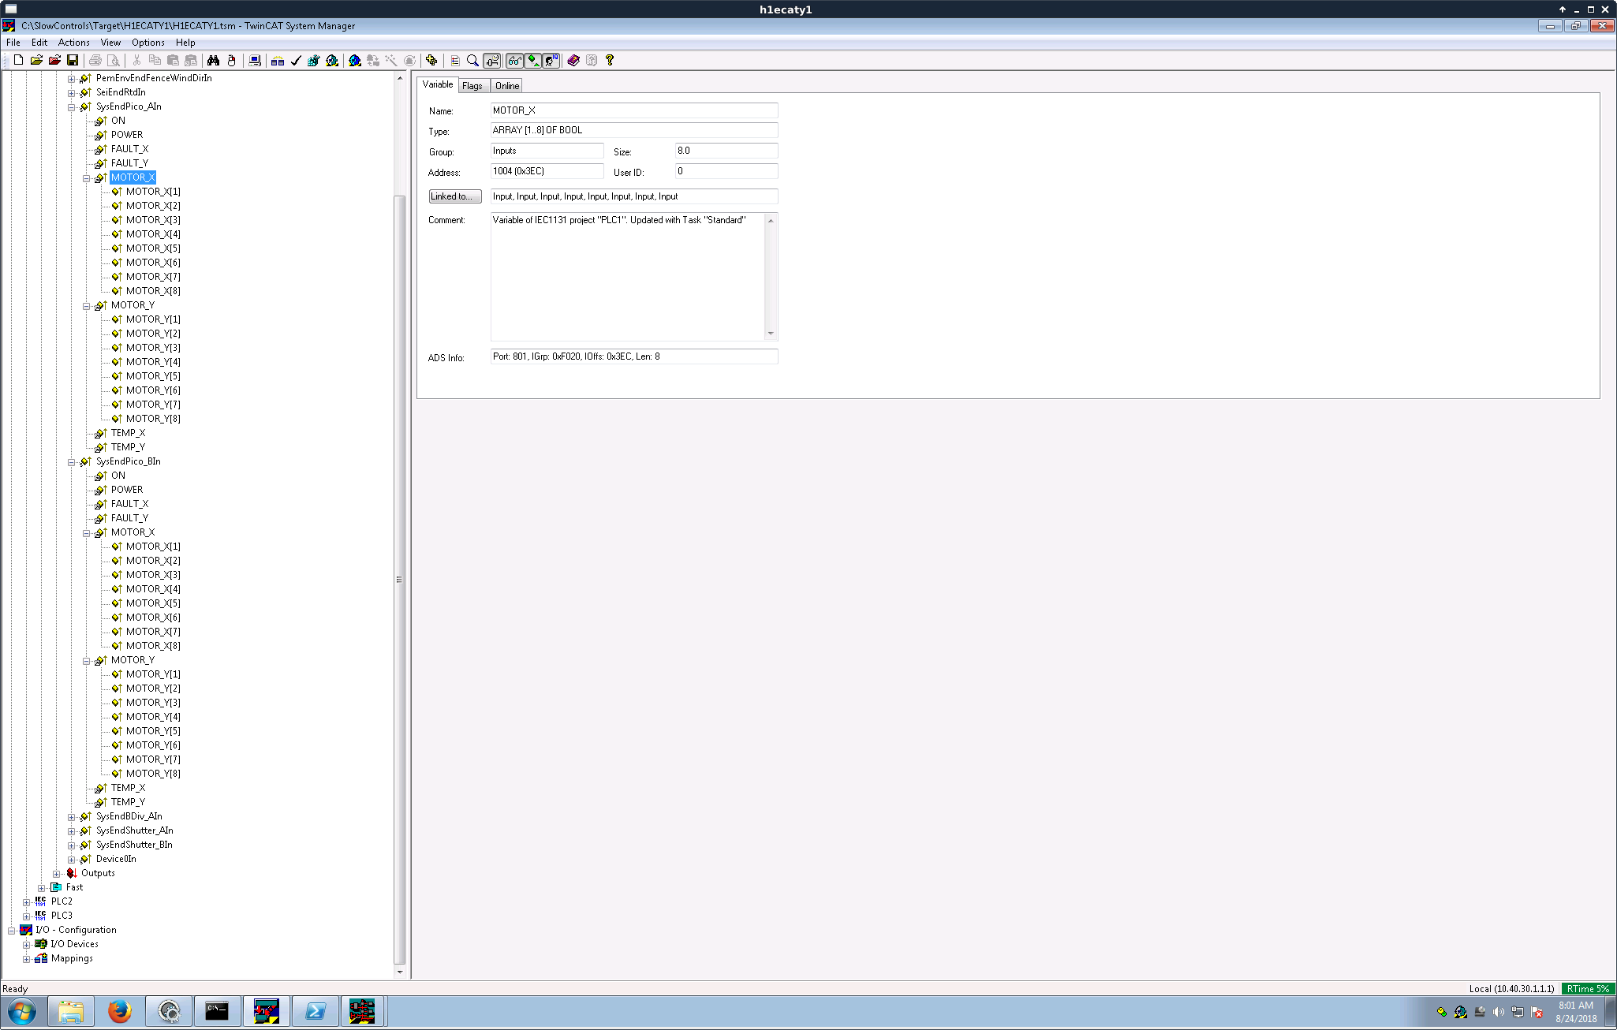Click the red open-folder toolbar icon
This screenshot has width=1617, height=1030.
54,61
